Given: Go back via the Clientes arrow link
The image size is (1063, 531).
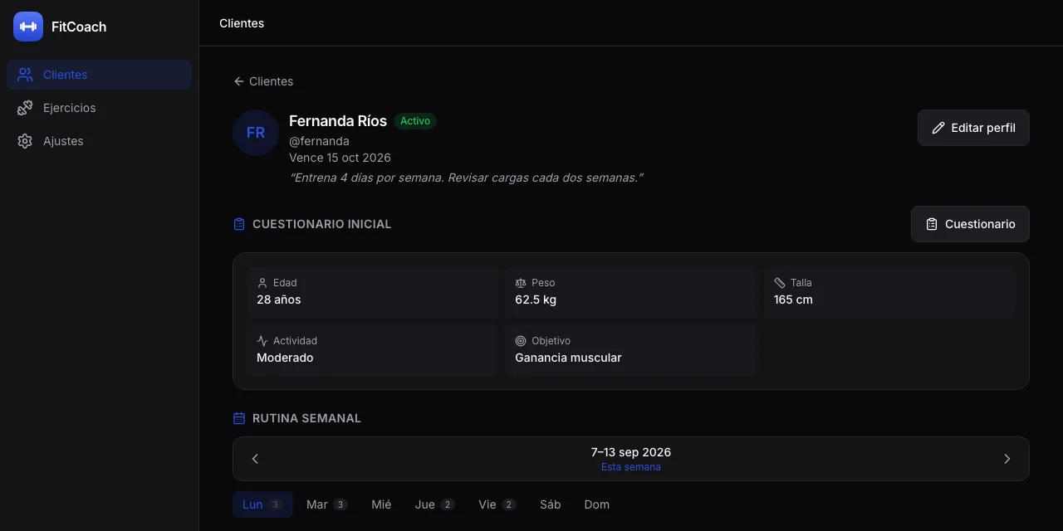Looking at the screenshot, I should point(263,81).
